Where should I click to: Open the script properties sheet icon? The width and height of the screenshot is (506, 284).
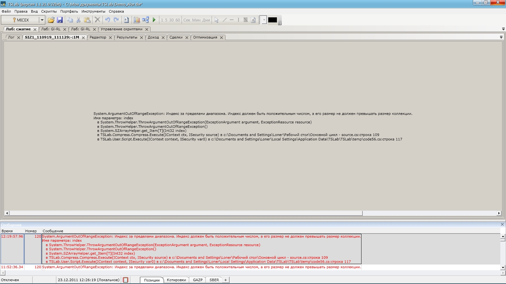pos(126,20)
